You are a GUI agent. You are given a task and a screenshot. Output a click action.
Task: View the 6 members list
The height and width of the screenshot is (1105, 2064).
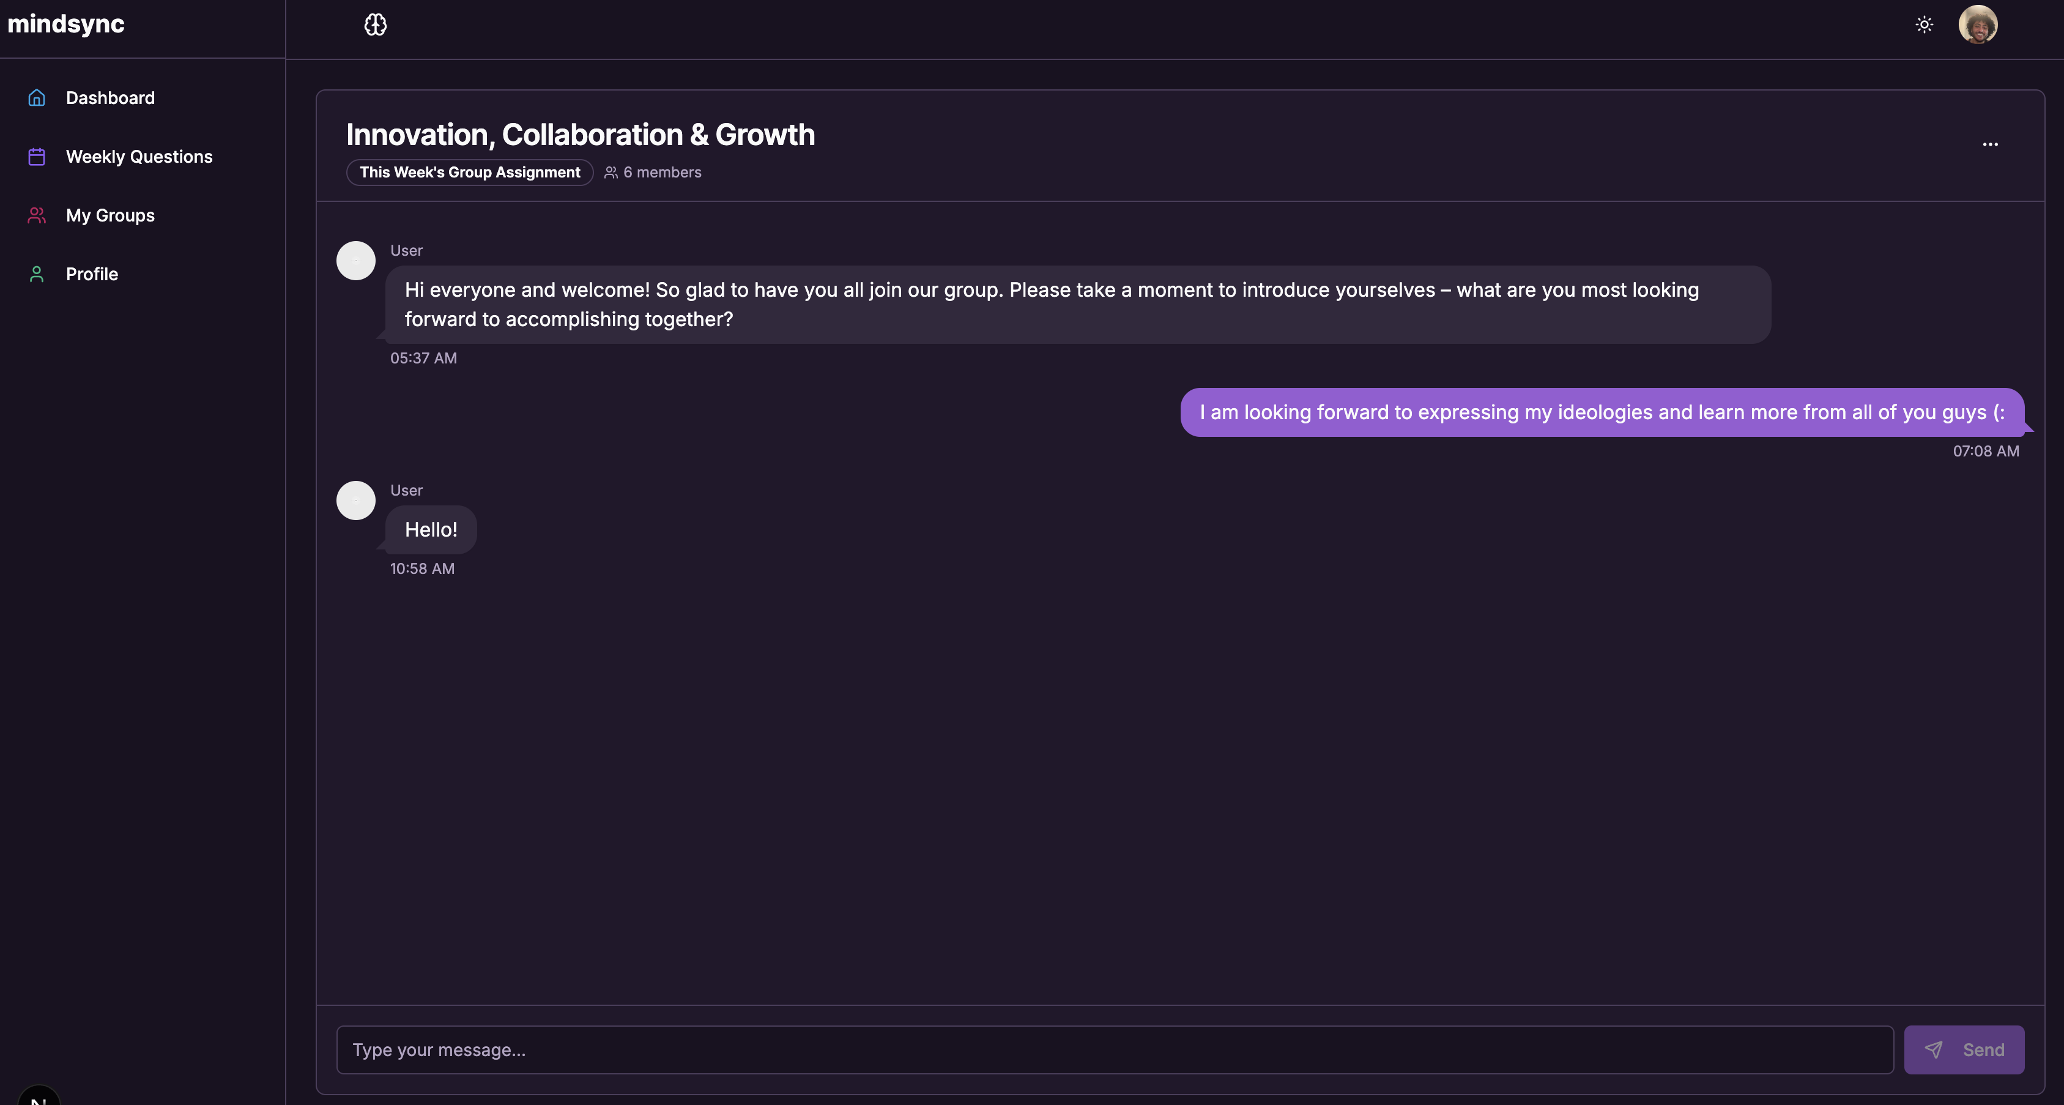[x=653, y=173]
